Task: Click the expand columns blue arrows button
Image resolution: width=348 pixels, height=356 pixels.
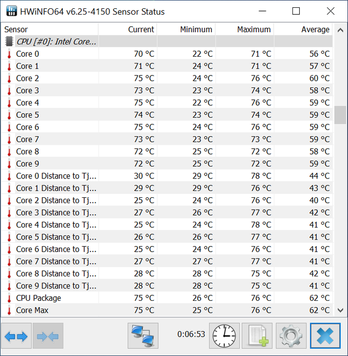Action: (16, 336)
